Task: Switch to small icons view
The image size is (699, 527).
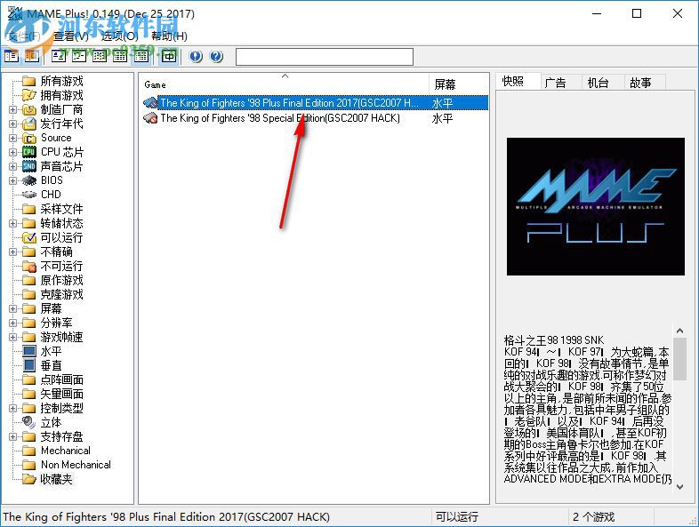Action: 79,56
